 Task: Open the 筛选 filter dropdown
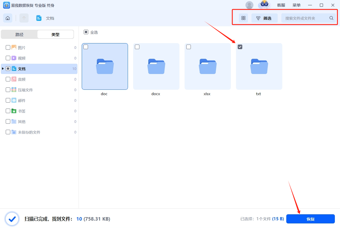pyautogui.click(x=264, y=18)
